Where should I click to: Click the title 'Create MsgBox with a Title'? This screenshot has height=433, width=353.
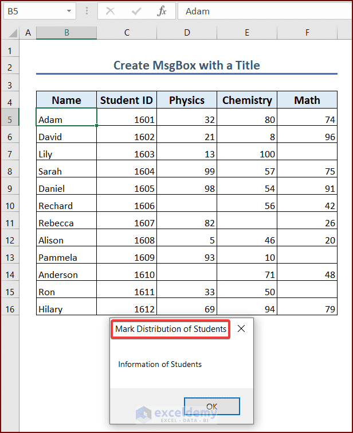[x=187, y=65]
